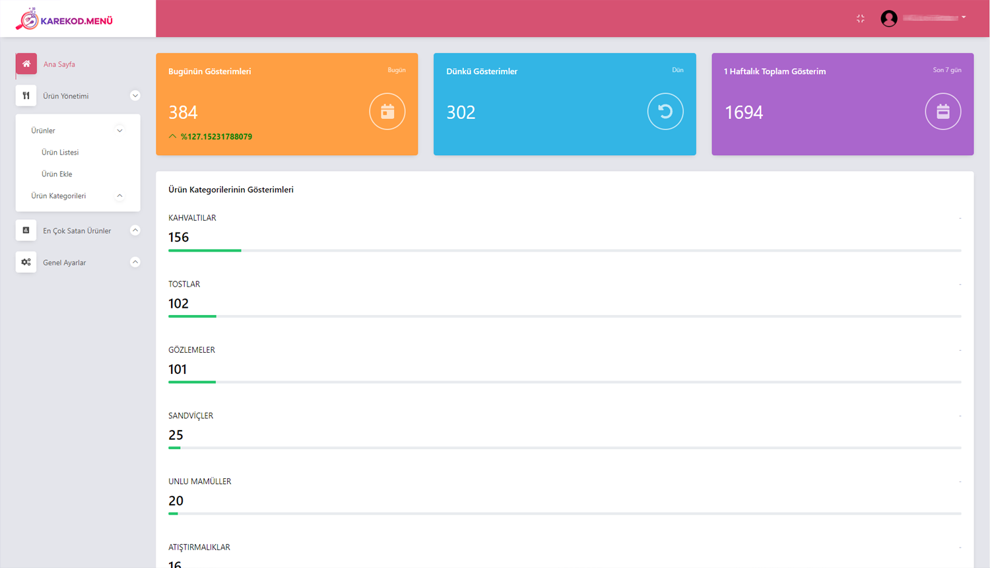
Task: Click the calendar icon on weekly total card
Action: pos(943,112)
